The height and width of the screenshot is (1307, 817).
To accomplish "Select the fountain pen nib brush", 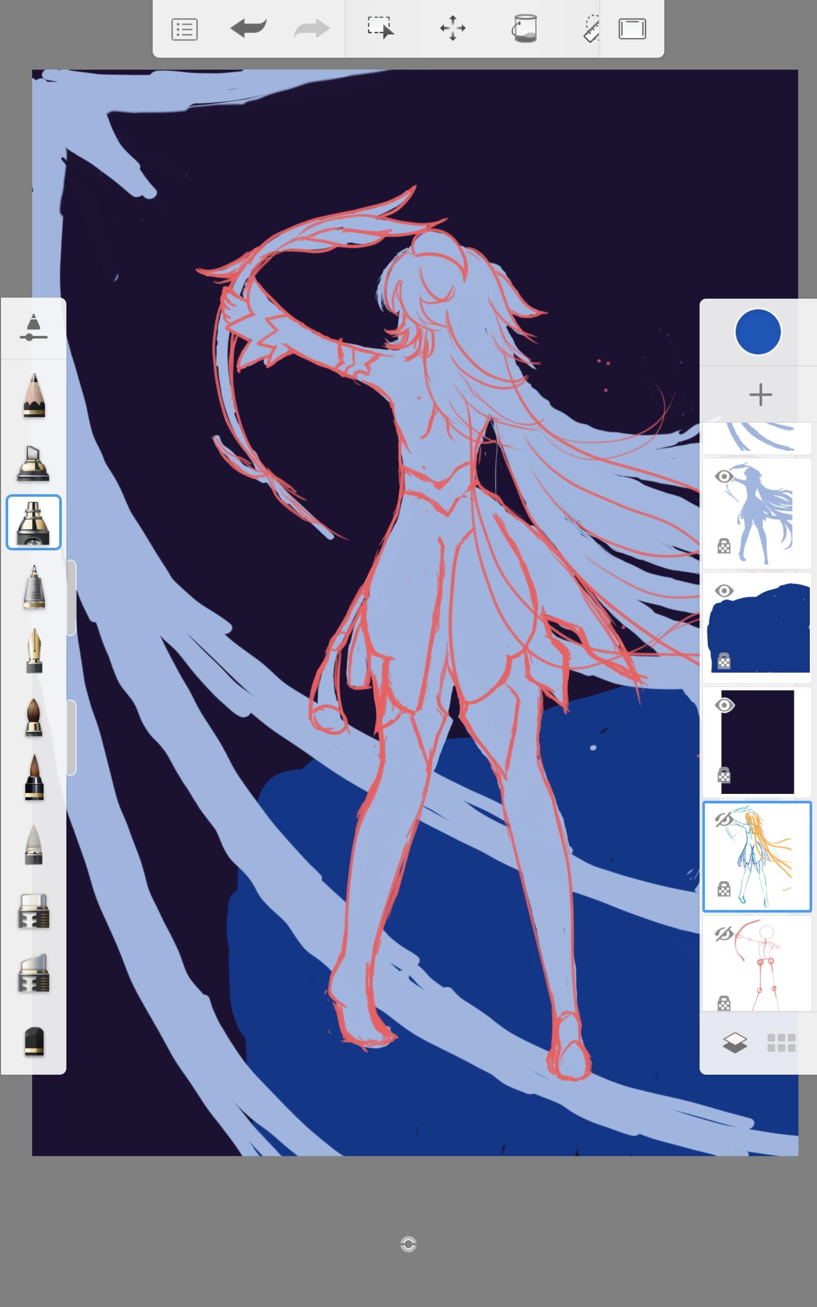I will [34, 651].
